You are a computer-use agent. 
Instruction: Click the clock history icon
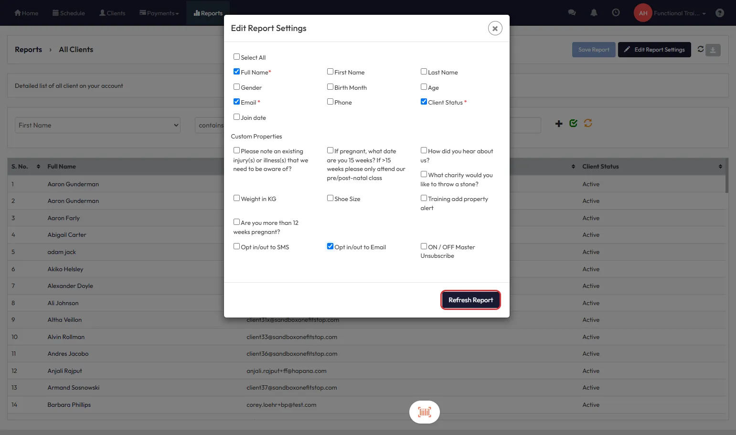(616, 13)
